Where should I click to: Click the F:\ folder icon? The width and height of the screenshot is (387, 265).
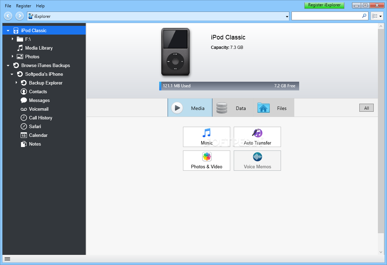click(x=20, y=39)
